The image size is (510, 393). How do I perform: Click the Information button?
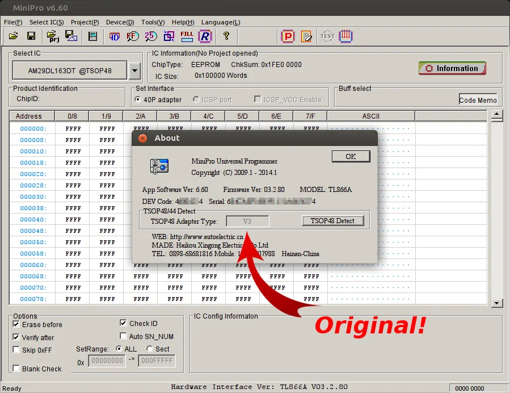pos(453,68)
